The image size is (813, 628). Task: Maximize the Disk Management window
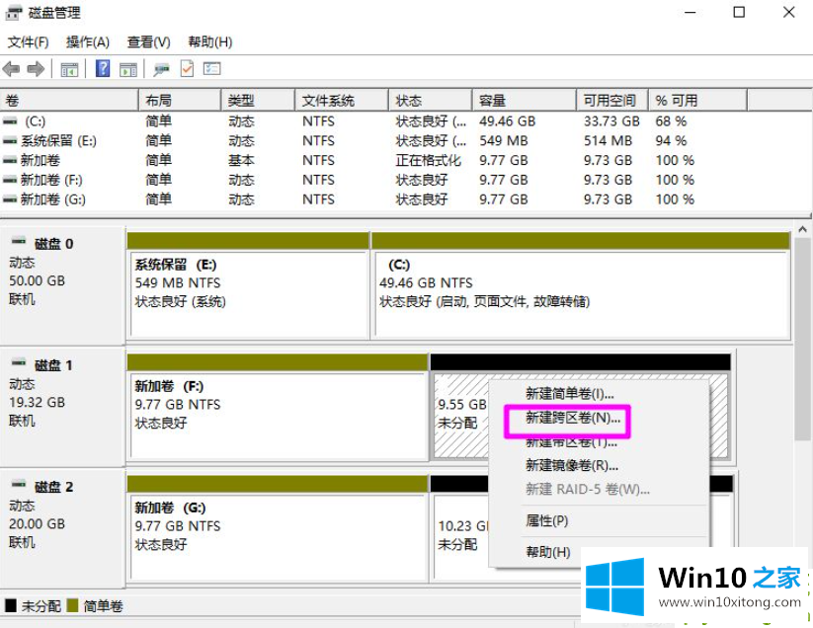click(x=739, y=13)
